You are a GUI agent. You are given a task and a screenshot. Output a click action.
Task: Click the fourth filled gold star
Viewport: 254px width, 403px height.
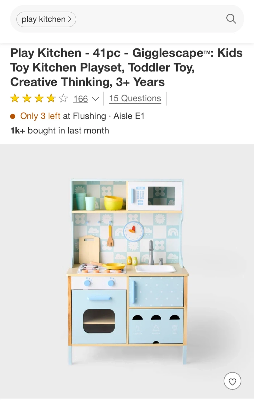coord(51,98)
